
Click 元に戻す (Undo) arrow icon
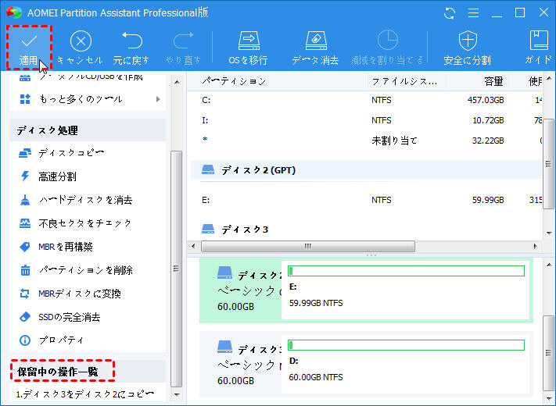[x=132, y=41]
